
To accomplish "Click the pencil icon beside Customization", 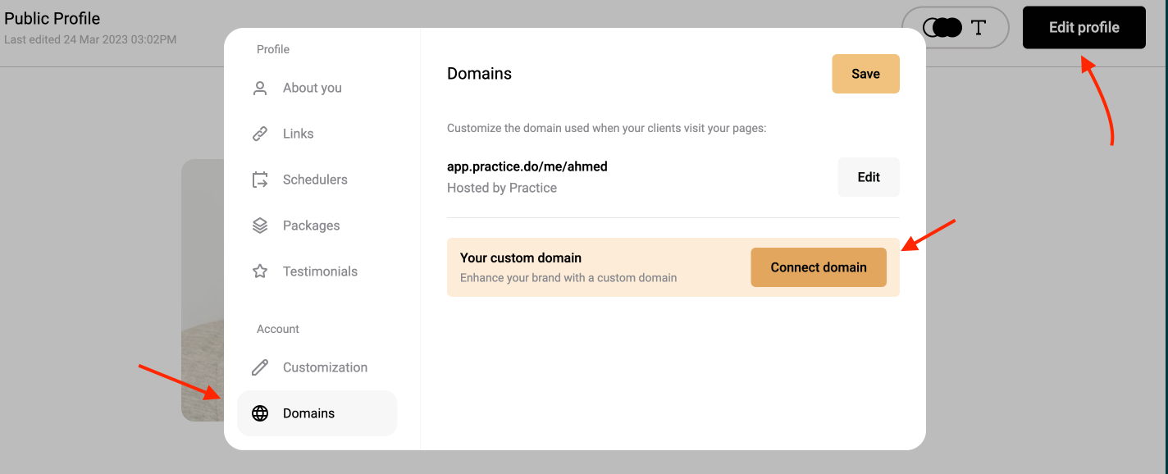I will point(260,367).
